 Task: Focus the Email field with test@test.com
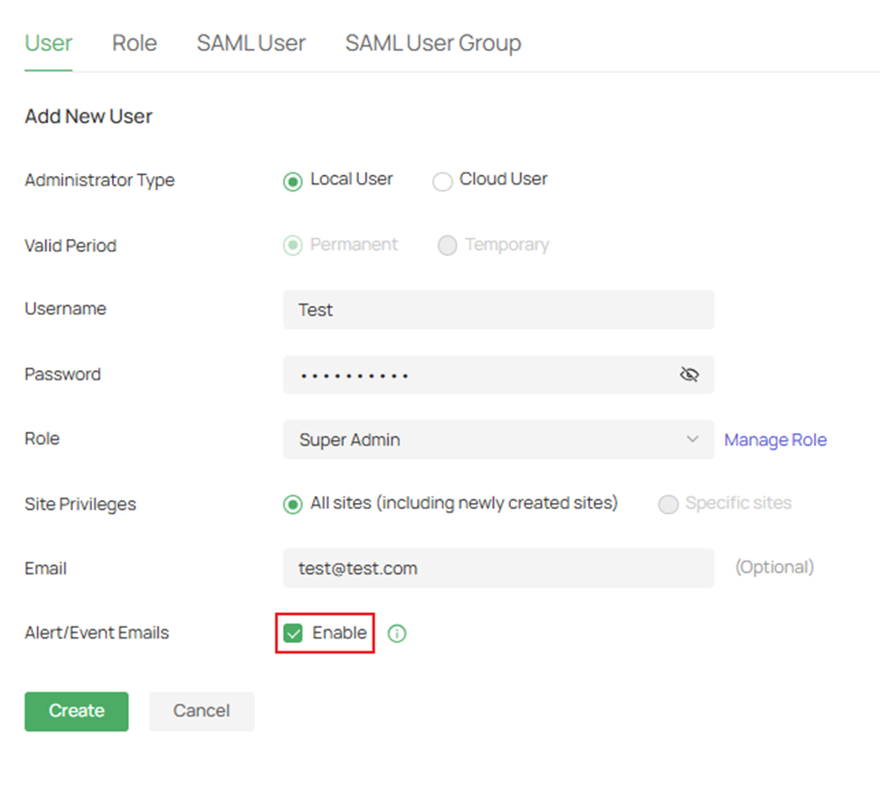[x=498, y=568]
